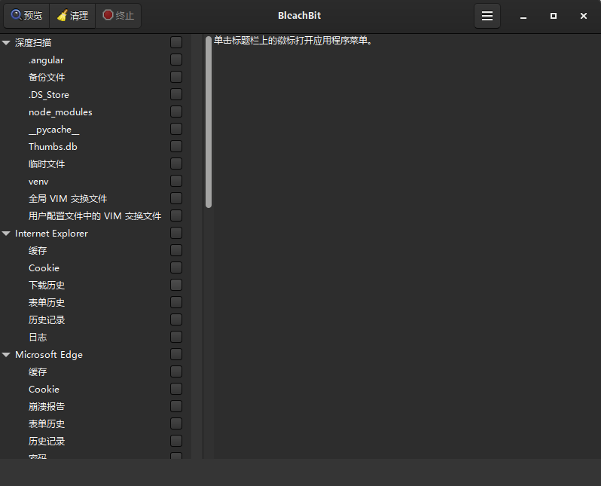This screenshot has height=486, width=601.
Task: Select the .angular row
Action: [96, 60]
